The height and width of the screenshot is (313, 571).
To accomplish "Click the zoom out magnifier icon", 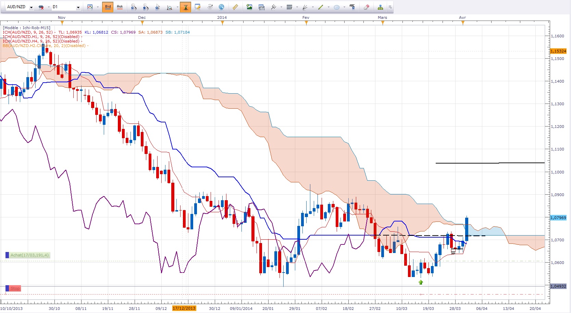I will (x=146, y=7).
